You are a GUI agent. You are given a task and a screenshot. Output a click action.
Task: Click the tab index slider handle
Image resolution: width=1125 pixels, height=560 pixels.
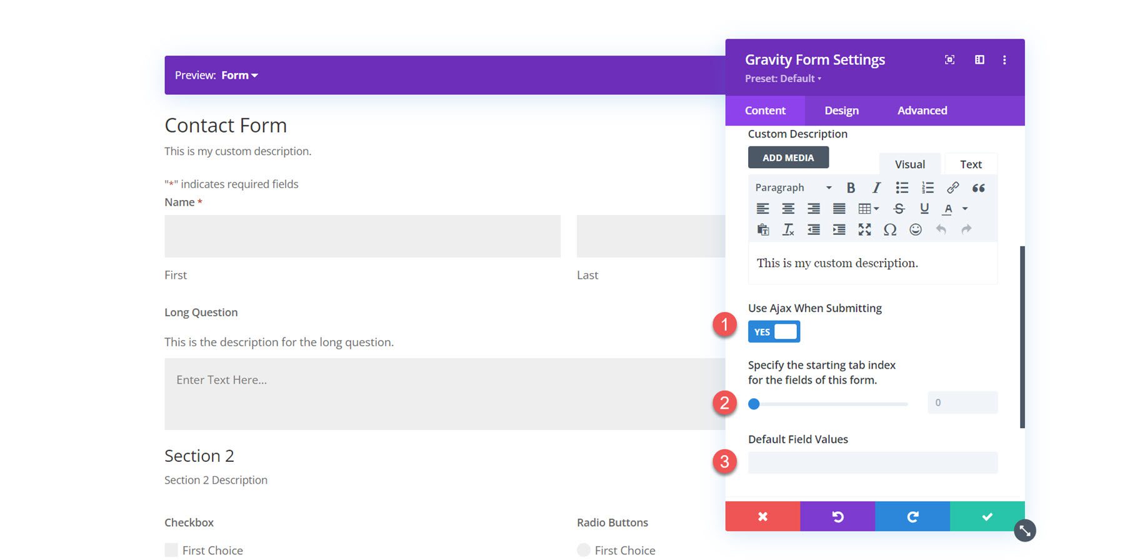(754, 404)
